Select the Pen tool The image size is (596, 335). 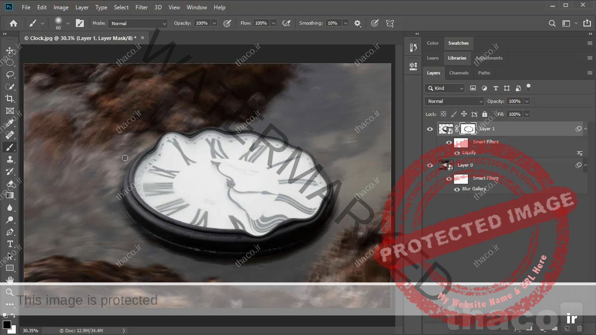tap(10, 232)
